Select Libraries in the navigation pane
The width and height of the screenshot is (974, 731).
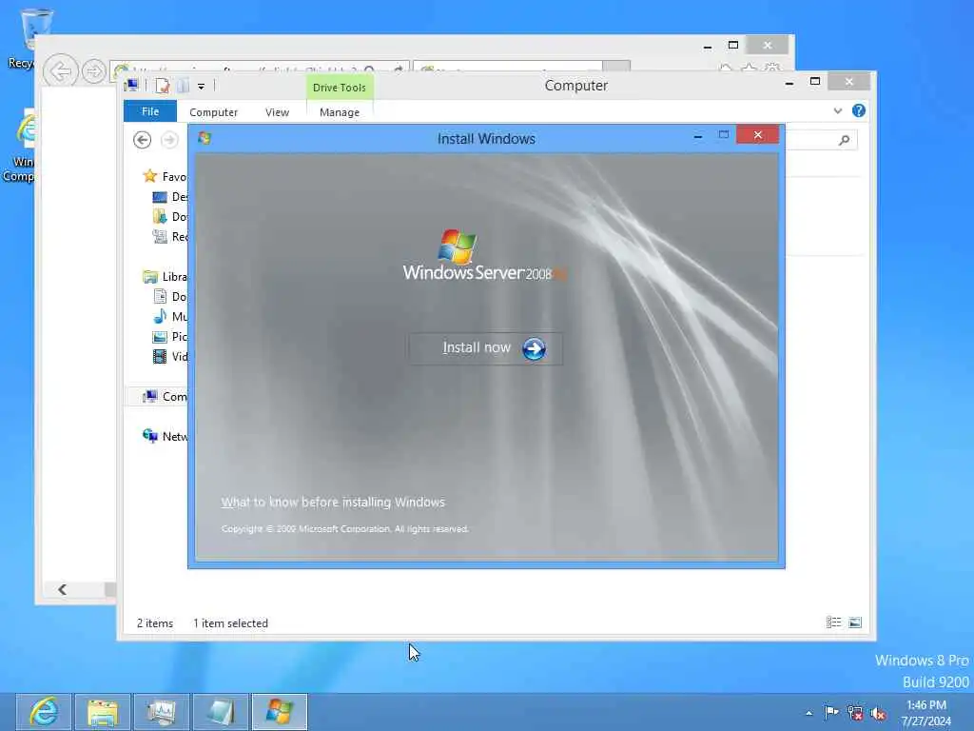coord(165,277)
